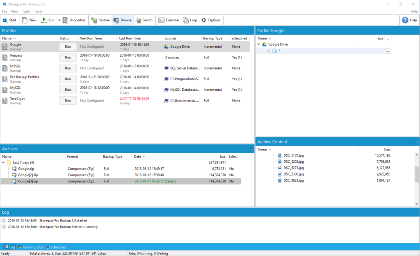Toggle the Browse toolbar button

pyautogui.click(x=122, y=20)
